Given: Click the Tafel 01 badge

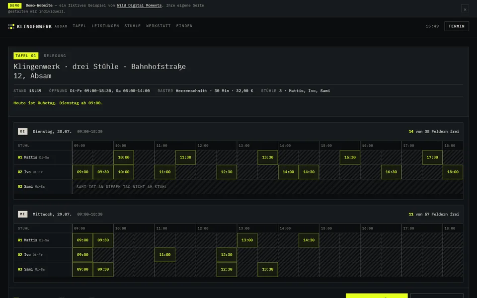Looking at the screenshot, I should pos(26,56).
